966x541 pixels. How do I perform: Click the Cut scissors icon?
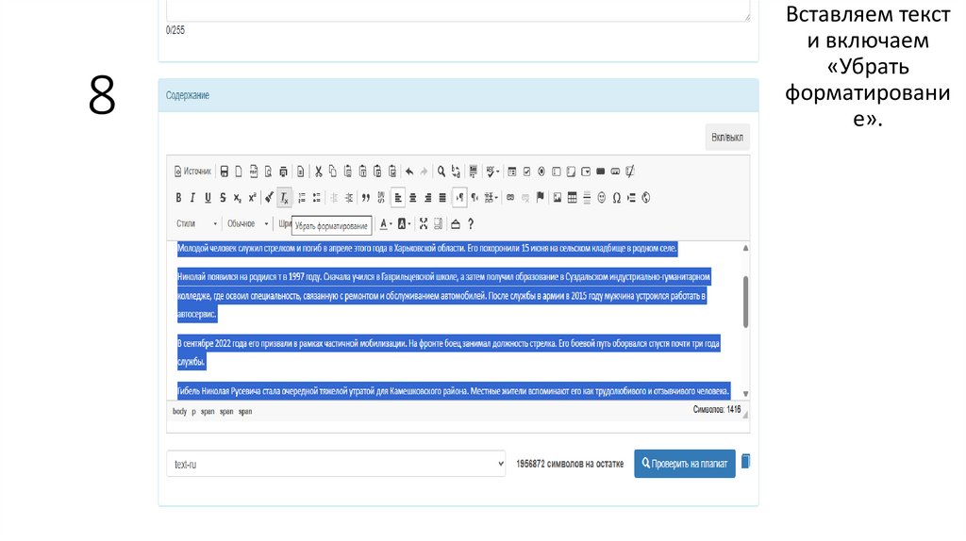[x=319, y=172]
